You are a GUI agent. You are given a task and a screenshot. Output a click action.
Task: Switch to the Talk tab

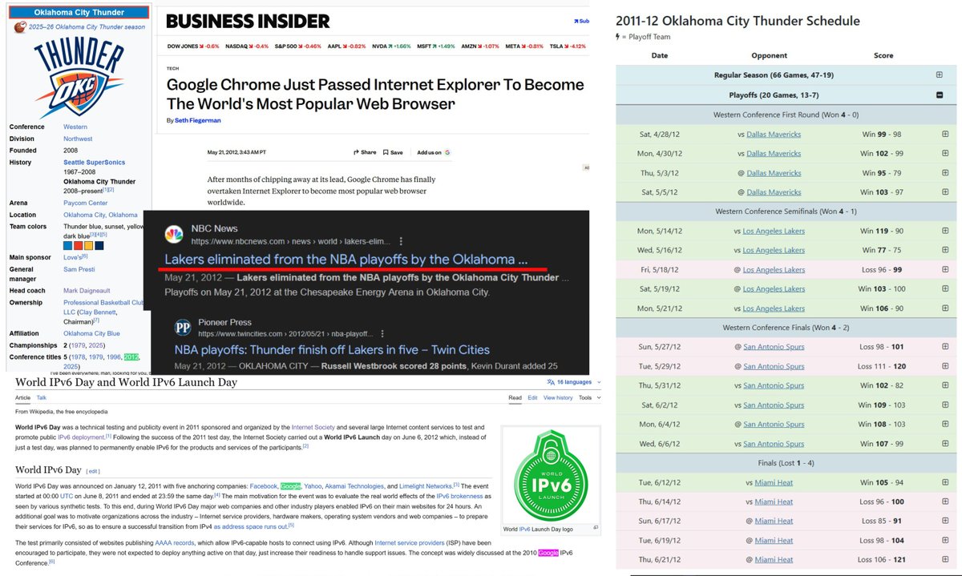pyautogui.click(x=42, y=397)
